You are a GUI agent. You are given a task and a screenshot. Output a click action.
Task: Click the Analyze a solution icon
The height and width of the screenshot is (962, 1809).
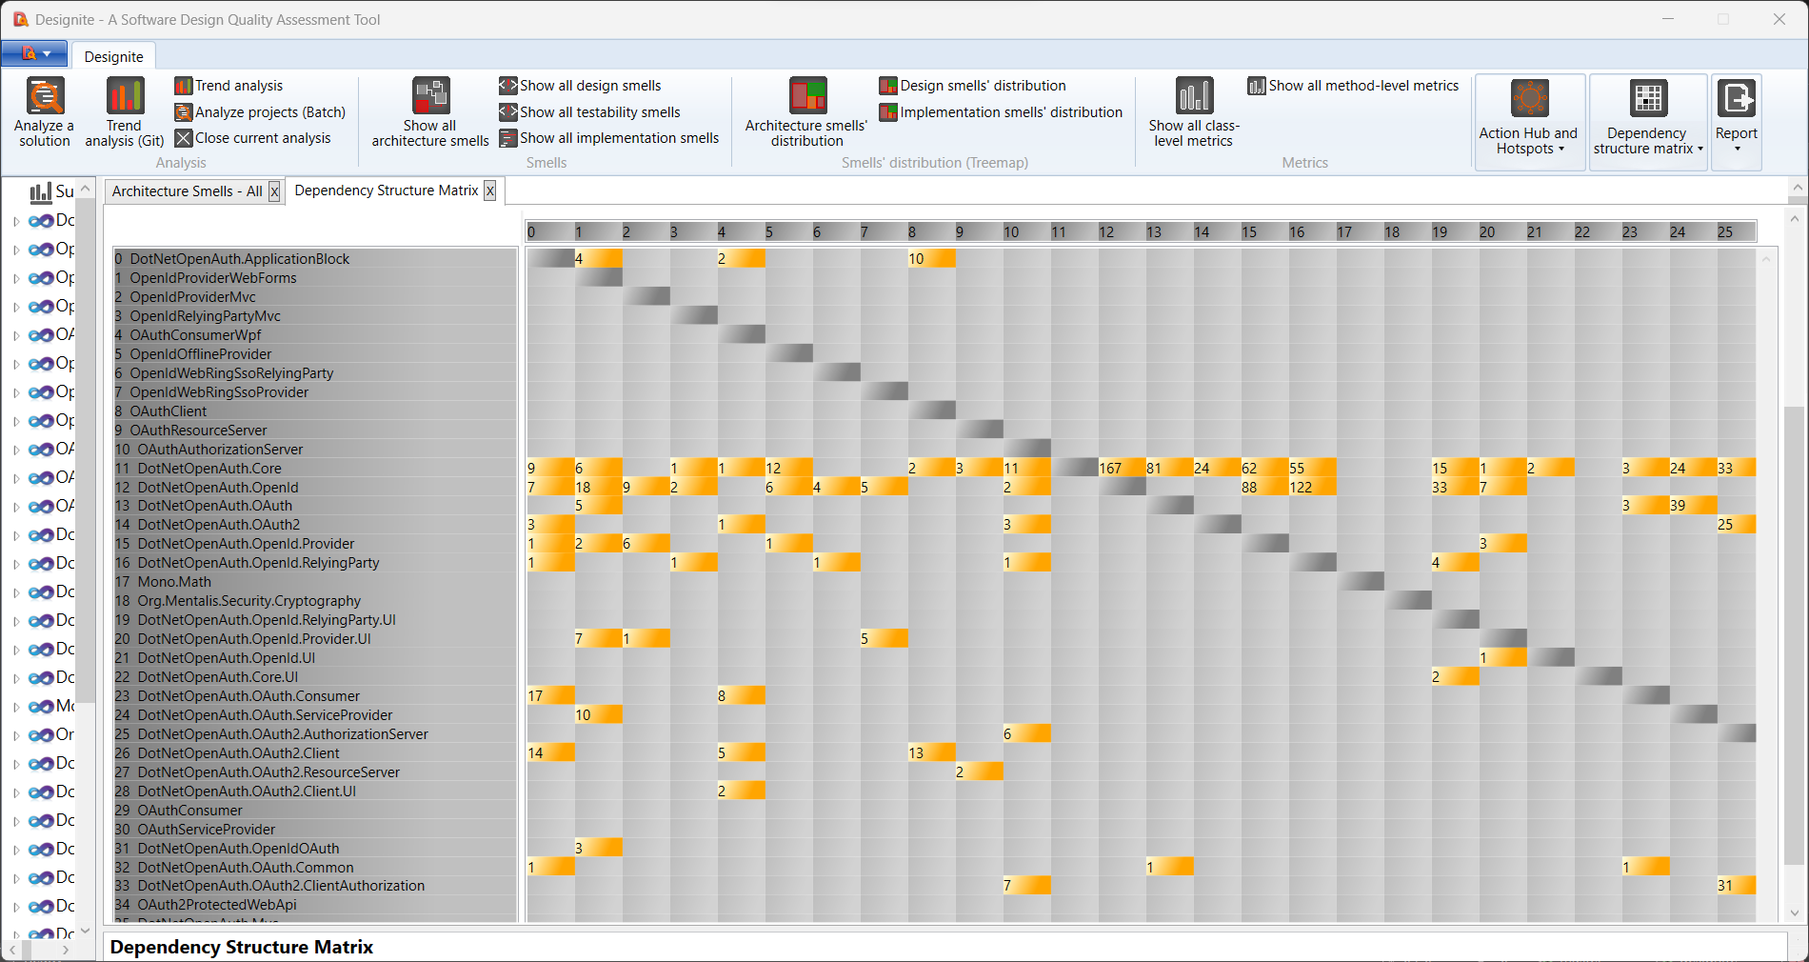coord(45,97)
